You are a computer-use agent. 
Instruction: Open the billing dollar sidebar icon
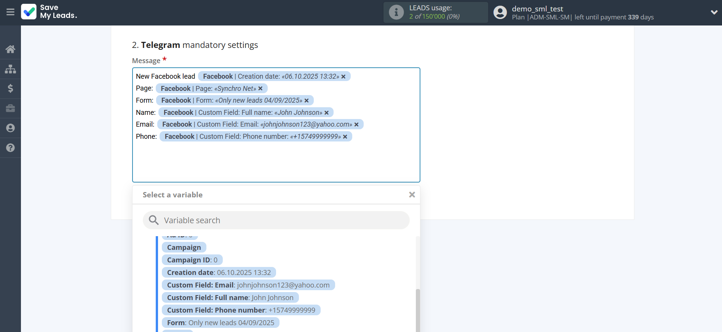tap(10, 89)
